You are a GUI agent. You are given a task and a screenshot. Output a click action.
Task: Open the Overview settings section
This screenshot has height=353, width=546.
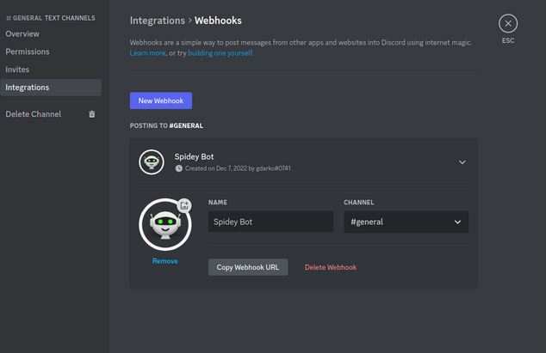(22, 33)
